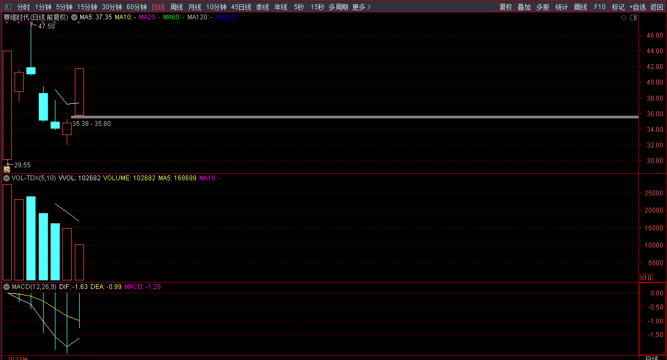Click the gray horizontal price line
The width and height of the screenshot is (667, 360).
(355, 116)
